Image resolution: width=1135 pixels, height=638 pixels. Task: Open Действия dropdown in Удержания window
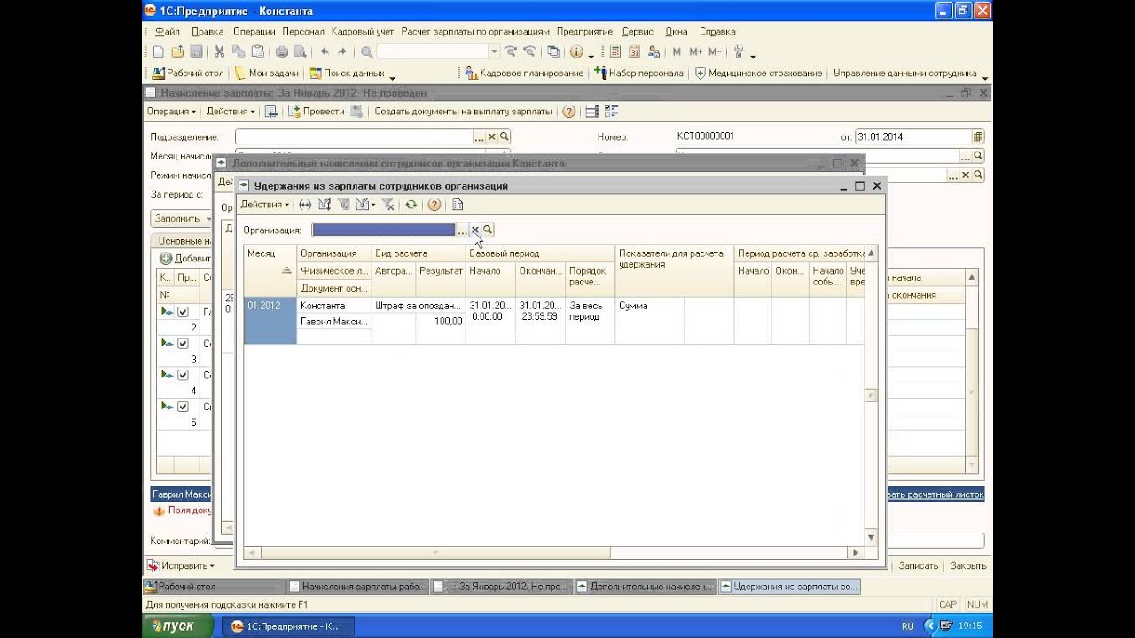coord(265,205)
